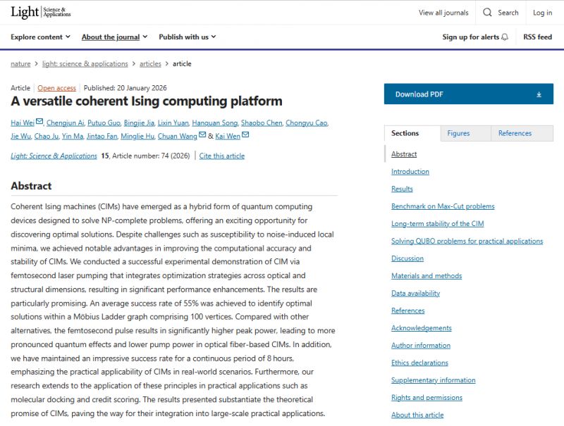Select the Sections tab

[x=405, y=133]
